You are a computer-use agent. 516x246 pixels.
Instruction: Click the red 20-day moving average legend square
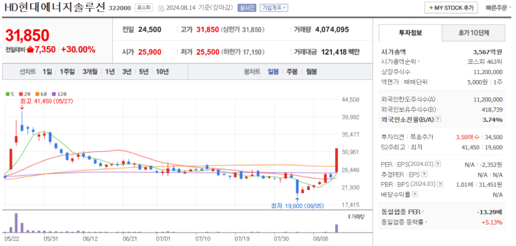tap(21, 93)
